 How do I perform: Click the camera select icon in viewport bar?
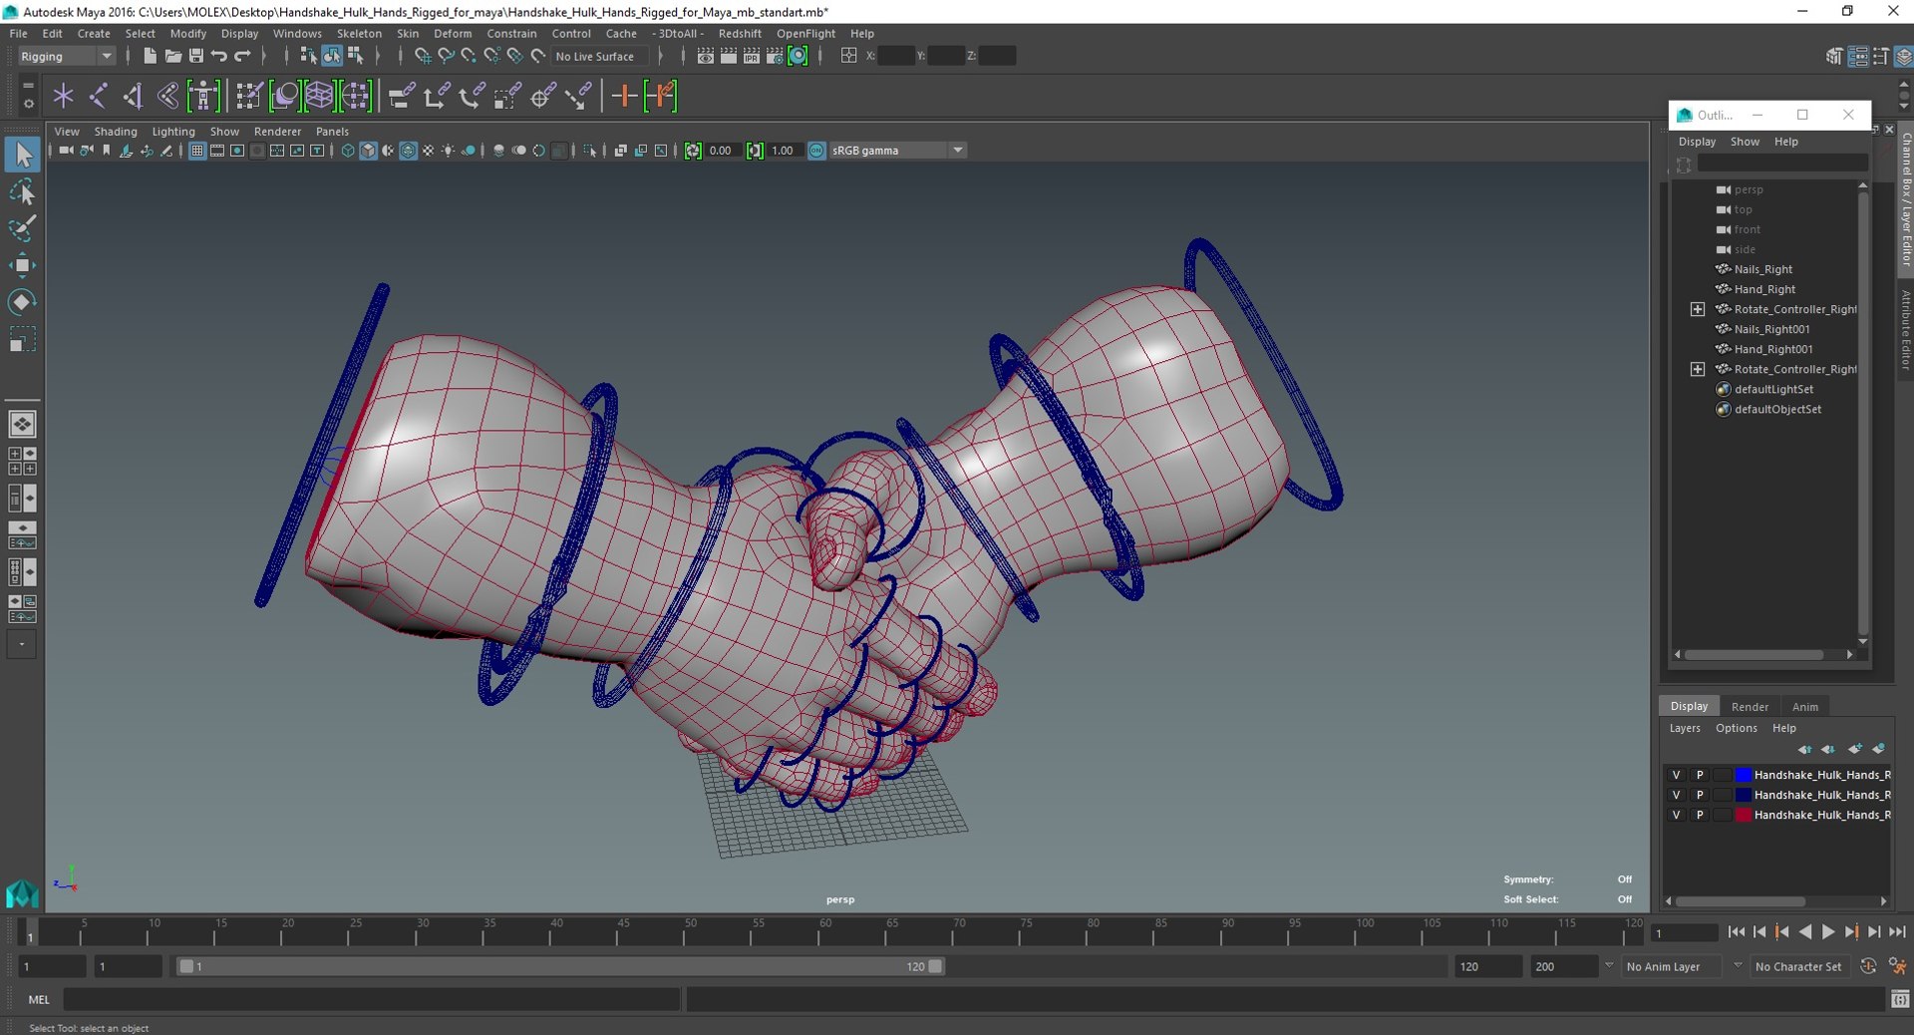coord(66,151)
